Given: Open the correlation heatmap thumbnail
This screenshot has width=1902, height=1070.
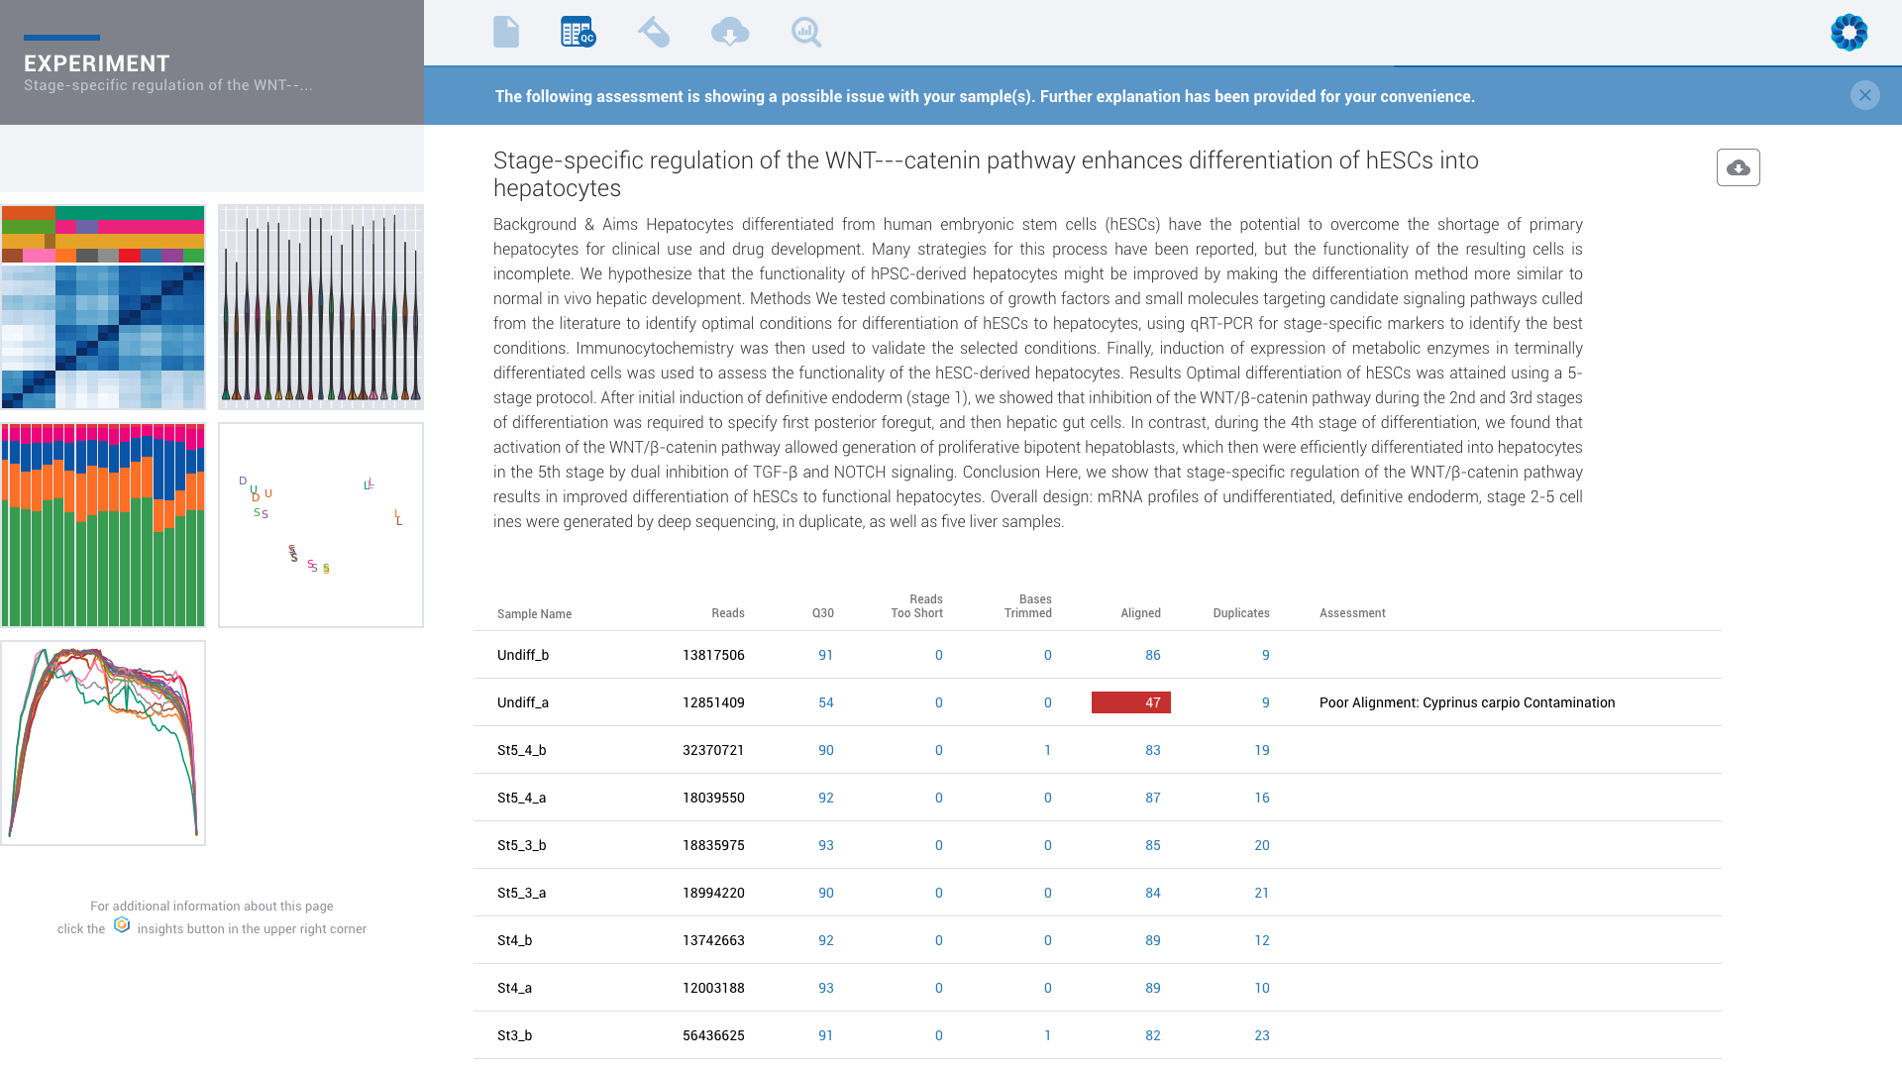Looking at the screenshot, I should click(x=103, y=307).
